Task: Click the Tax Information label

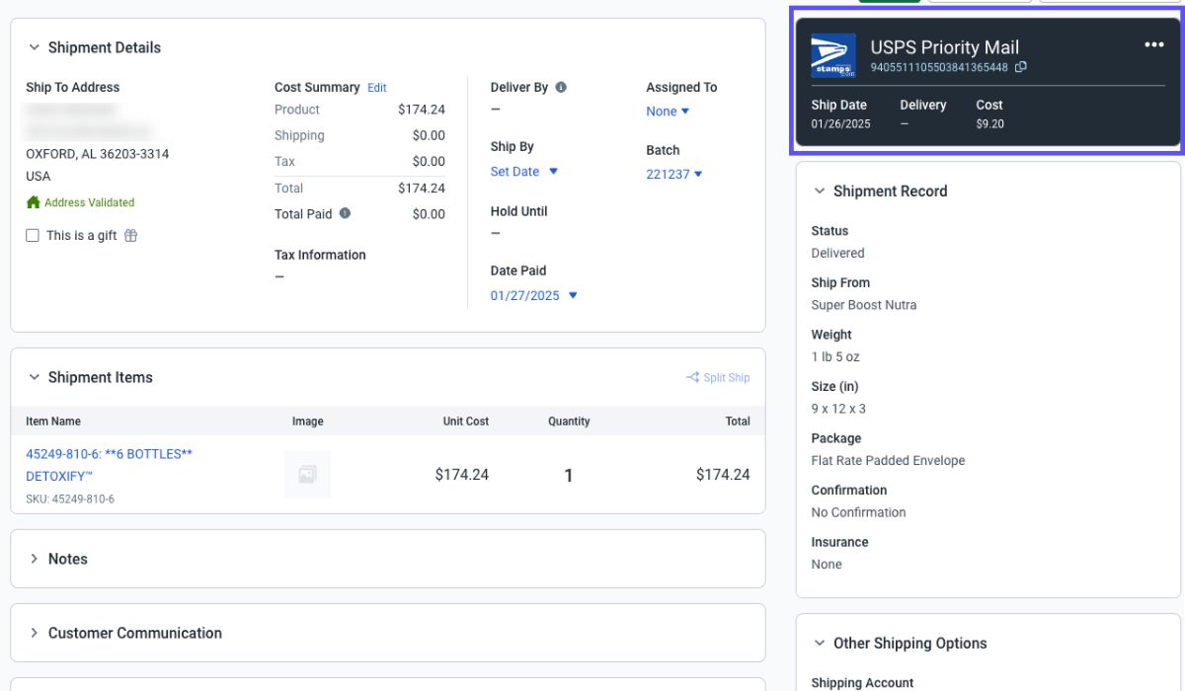Action: (320, 255)
